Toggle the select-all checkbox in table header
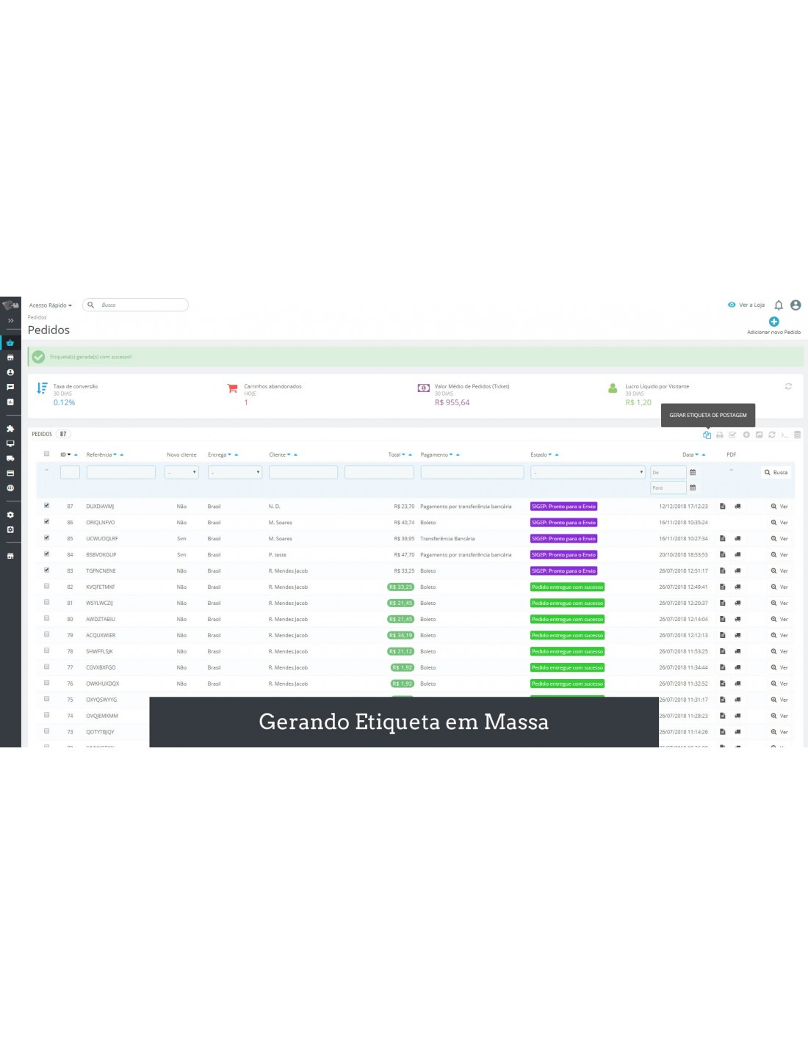808x1044 pixels. [47, 454]
